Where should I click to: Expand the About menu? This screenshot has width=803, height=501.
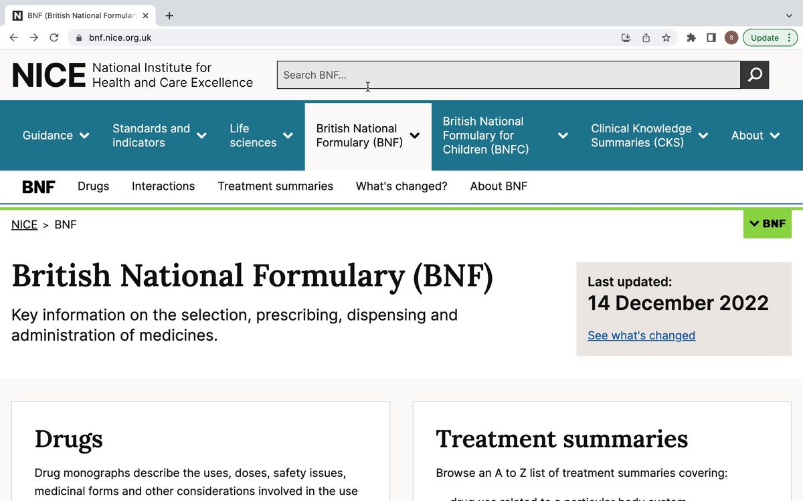click(755, 136)
